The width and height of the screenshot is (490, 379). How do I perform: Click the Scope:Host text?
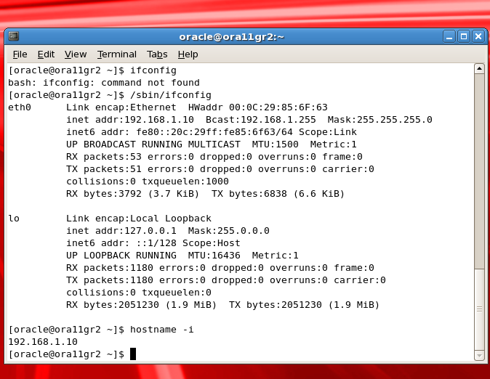point(212,243)
